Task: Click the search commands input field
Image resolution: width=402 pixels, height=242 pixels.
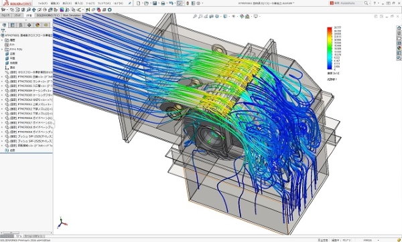Action: [348, 3]
